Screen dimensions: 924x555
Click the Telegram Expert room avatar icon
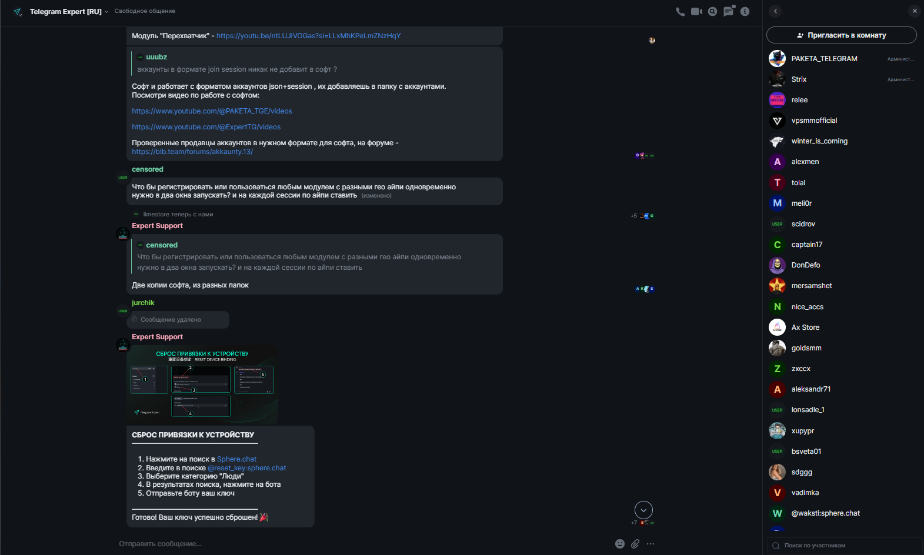coord(18,12)
